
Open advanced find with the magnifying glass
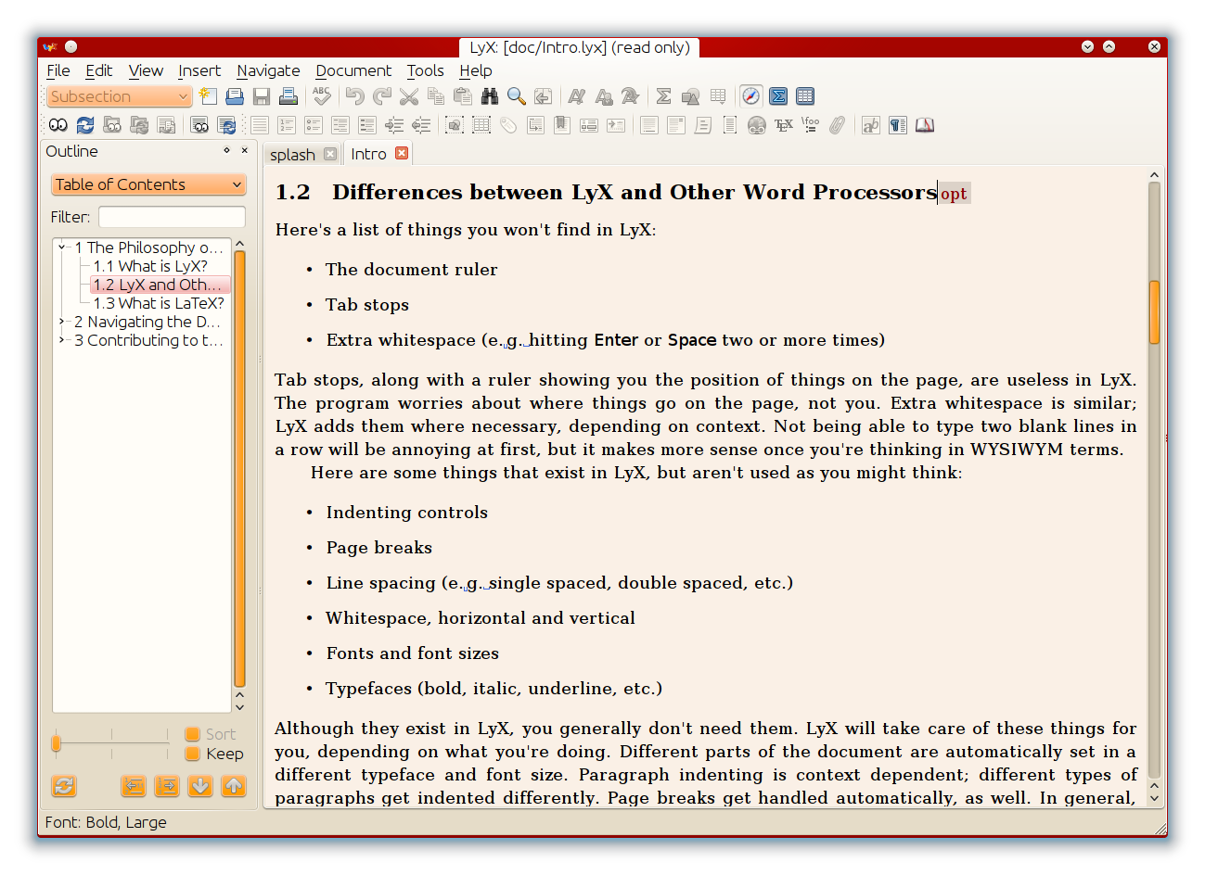coord(517,96)
